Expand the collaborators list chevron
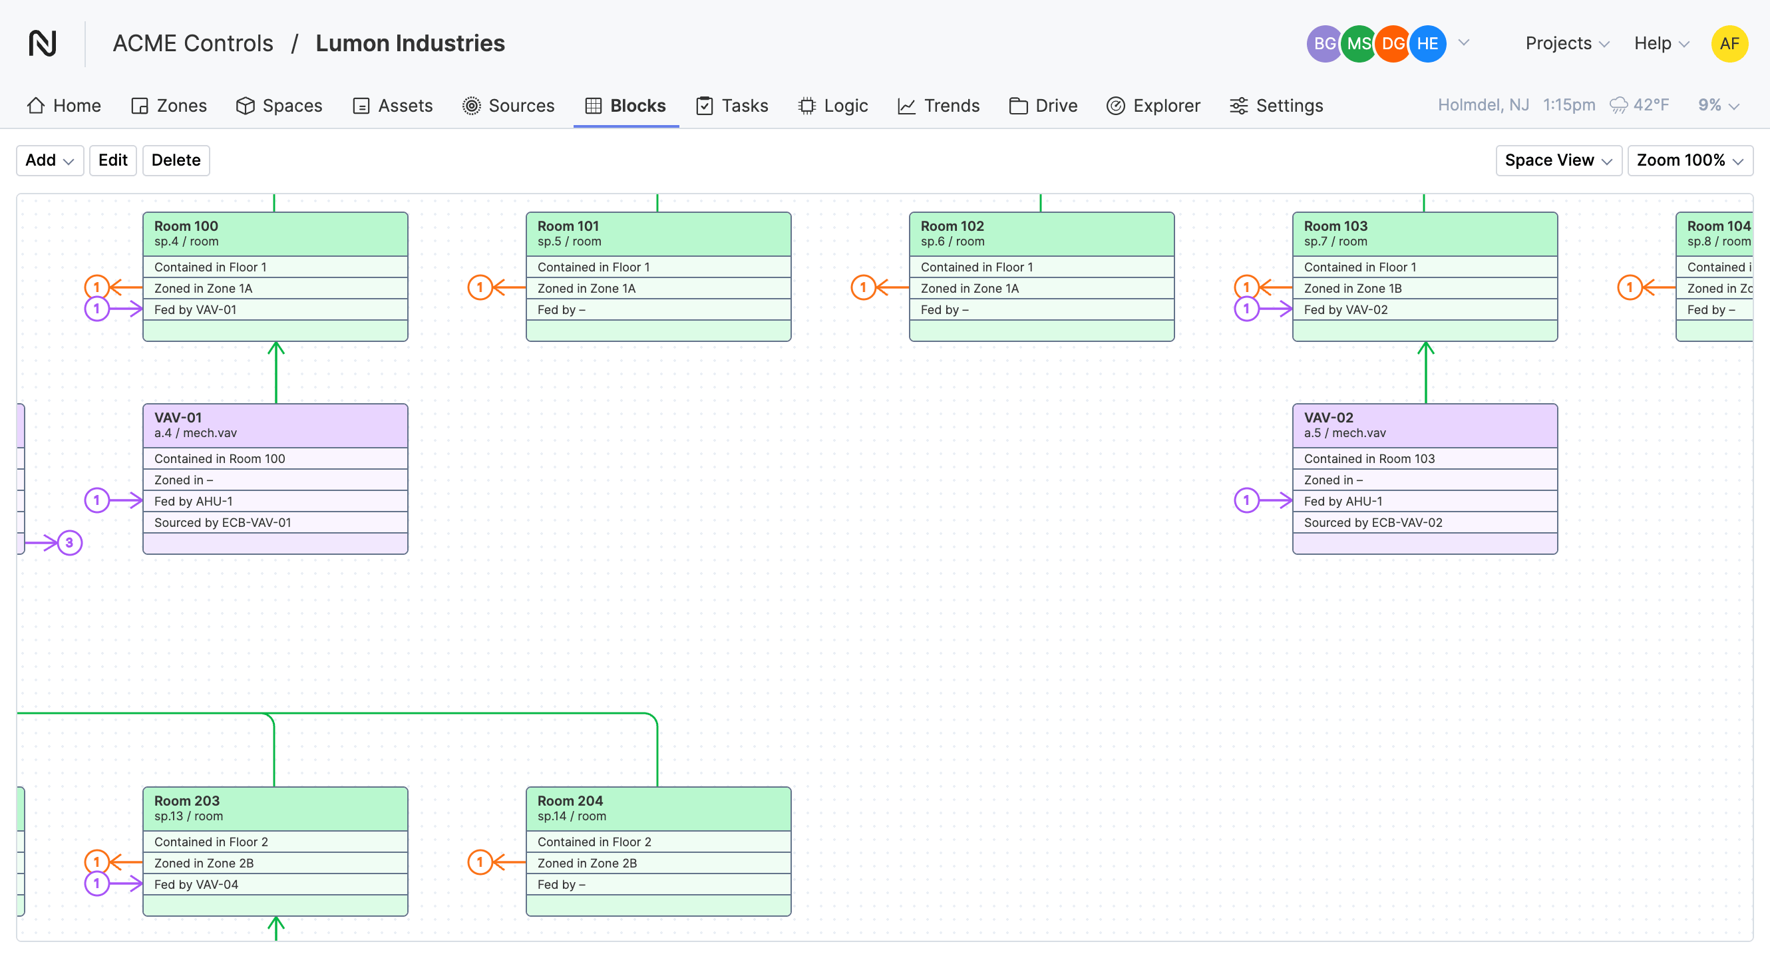 click(1464, 43)
